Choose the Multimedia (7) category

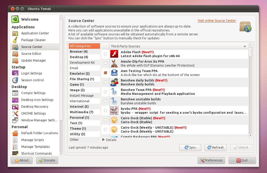click(x=84, y=112)
